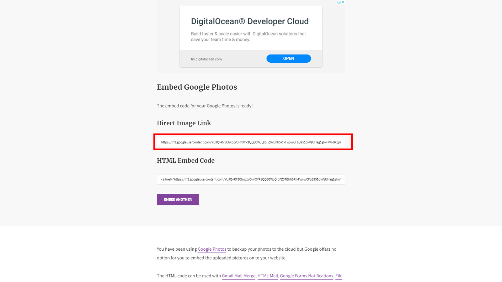Click the highlighted googleusercontent URL text
The width and height of the screenshot is (502, 282).
tap(251, 142)
